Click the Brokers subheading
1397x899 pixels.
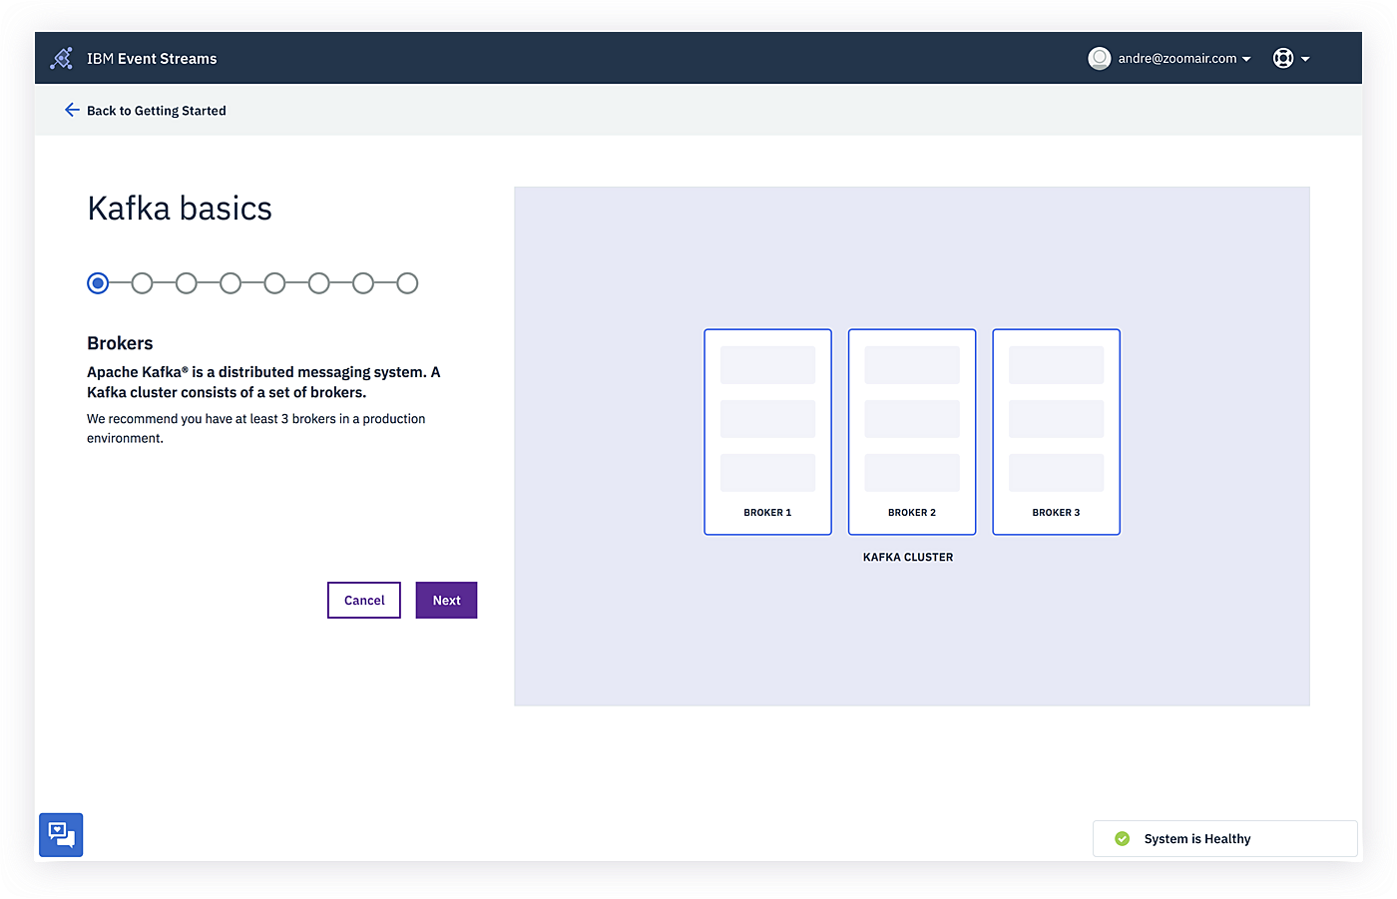(120, 343)
